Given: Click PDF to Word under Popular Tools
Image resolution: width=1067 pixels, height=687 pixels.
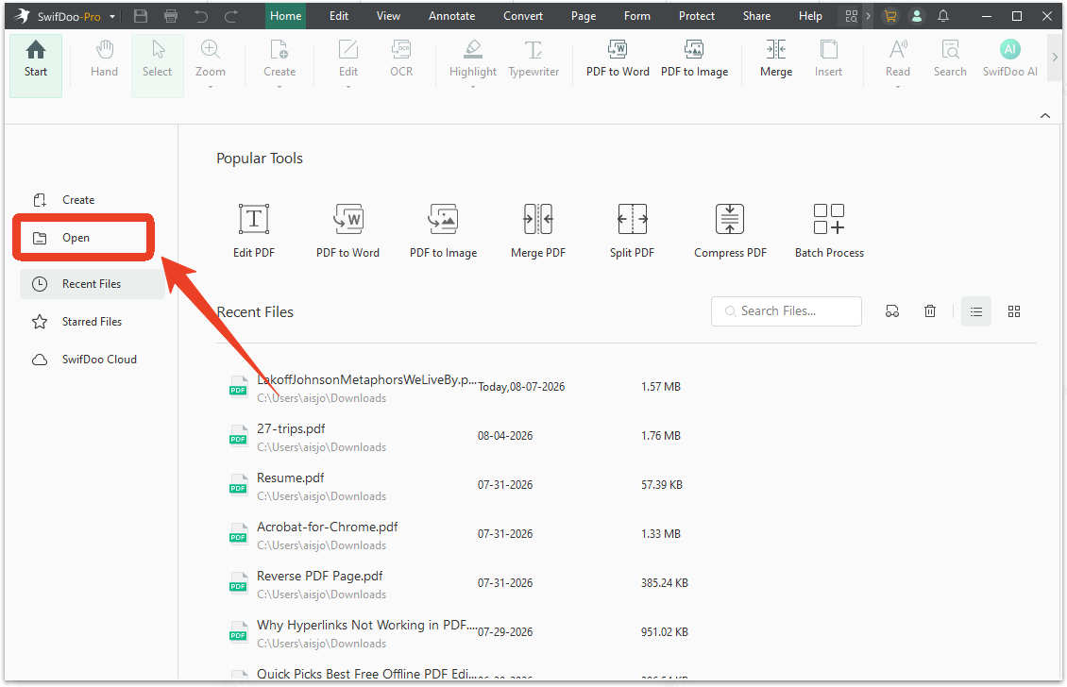Looking at the screenshot, I should (347, 230).
